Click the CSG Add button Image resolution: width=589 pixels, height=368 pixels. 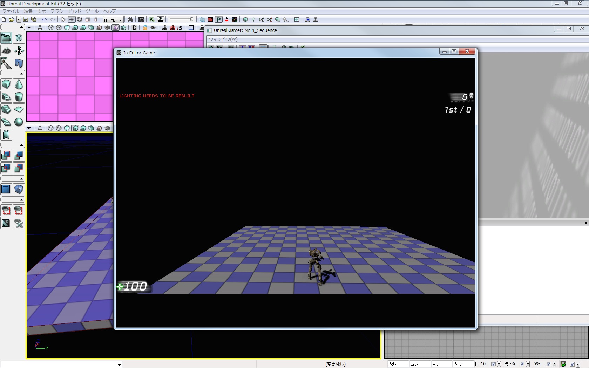click(x=6, y=156)
